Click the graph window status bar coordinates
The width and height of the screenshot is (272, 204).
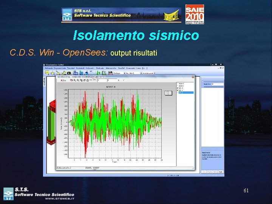coord(92,168)
